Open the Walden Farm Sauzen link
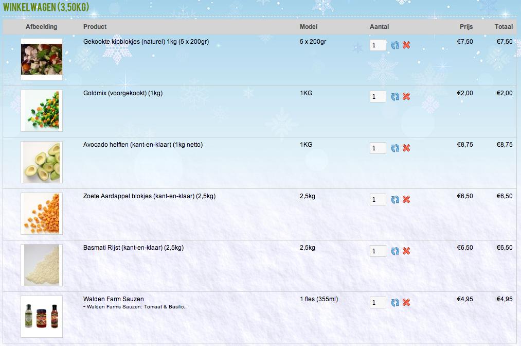 pyautogui.click(x=113, y=299)
